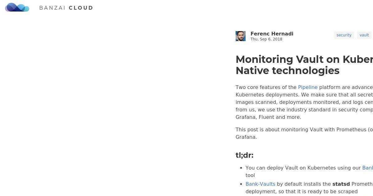Follow the Pipeline link in the intro

coord(308,87)
